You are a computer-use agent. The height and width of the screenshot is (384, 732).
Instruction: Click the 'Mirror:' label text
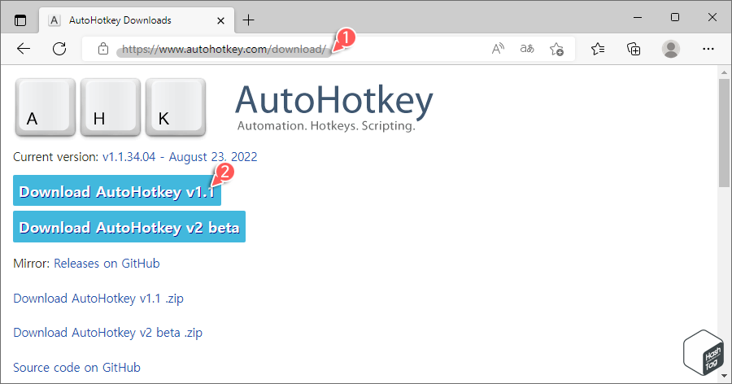tap(31, 264)
